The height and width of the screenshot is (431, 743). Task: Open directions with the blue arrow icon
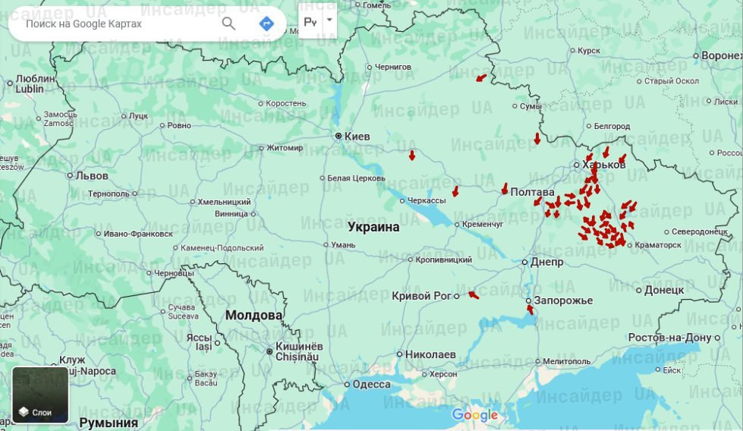(266, 24)
